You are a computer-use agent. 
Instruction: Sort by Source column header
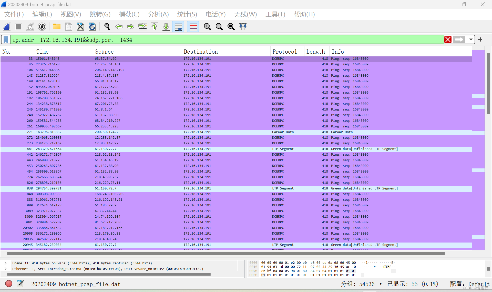[137, 52]
